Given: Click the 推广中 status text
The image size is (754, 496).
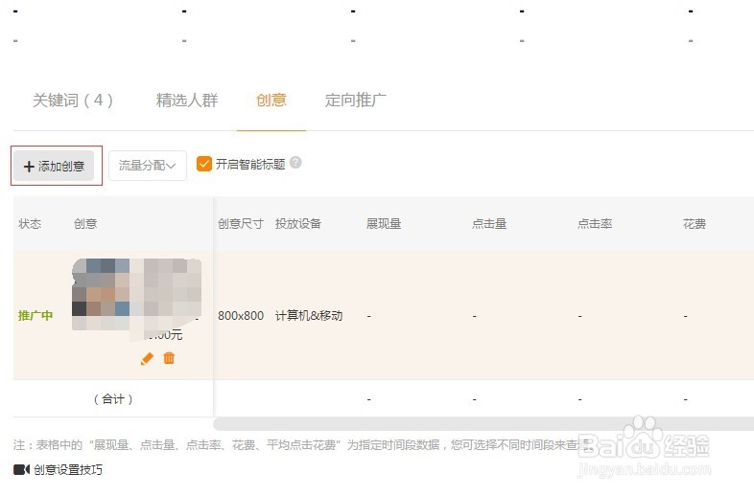Looking at the screenshot, I should tap(35, 315).
